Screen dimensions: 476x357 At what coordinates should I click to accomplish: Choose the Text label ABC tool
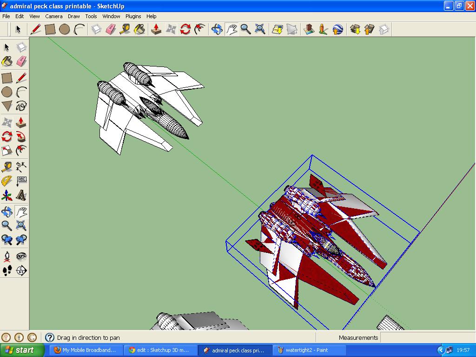click(21, 181)
